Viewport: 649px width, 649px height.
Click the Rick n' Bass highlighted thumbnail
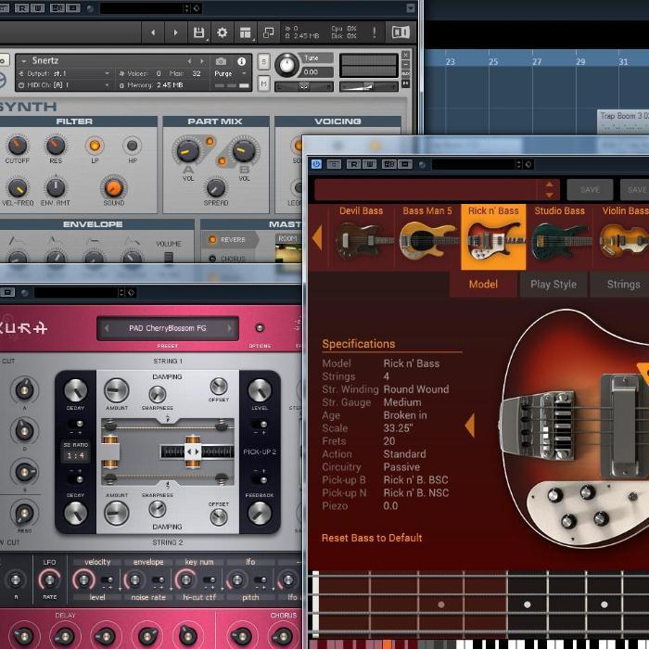click(493, 236)
